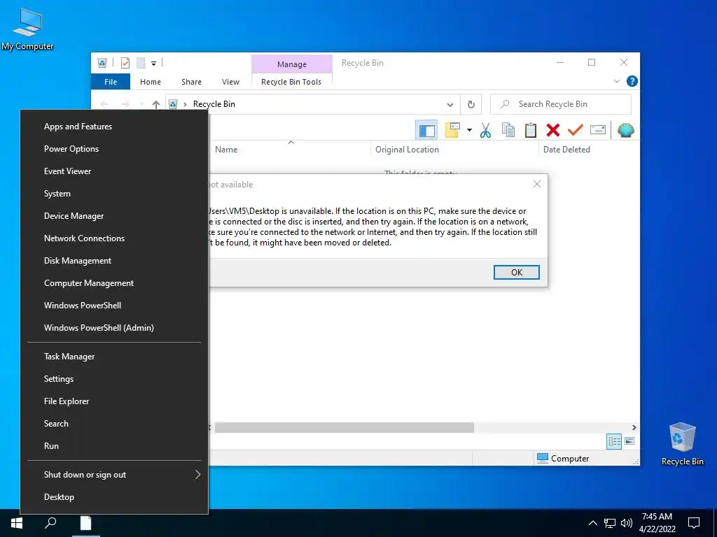This screenshot has height=537, width=717.
Task: Click the volume speaker tray icon
Action: point(626,523)
